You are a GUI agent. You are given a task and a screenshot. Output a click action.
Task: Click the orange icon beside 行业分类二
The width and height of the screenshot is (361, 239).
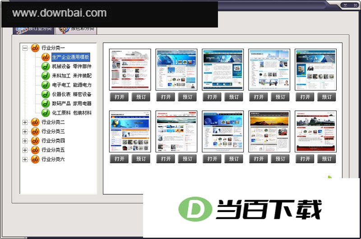click(x=35, y=122)
